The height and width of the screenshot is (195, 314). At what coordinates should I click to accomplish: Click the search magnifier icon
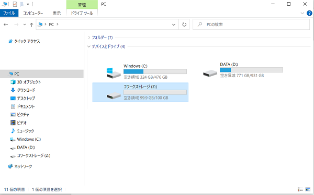tap(200, 25)
